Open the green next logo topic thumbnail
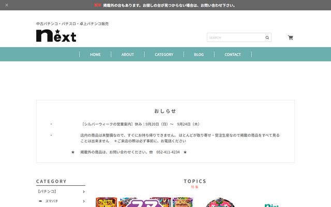Viewport: 331px width, 207px height. point(272,205)
